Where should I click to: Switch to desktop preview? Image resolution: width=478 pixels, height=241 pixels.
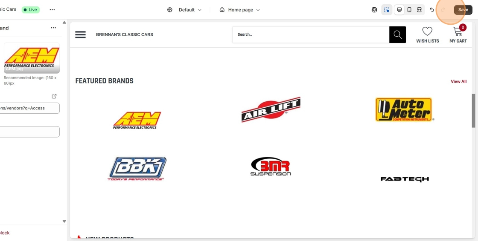[399, 10]
